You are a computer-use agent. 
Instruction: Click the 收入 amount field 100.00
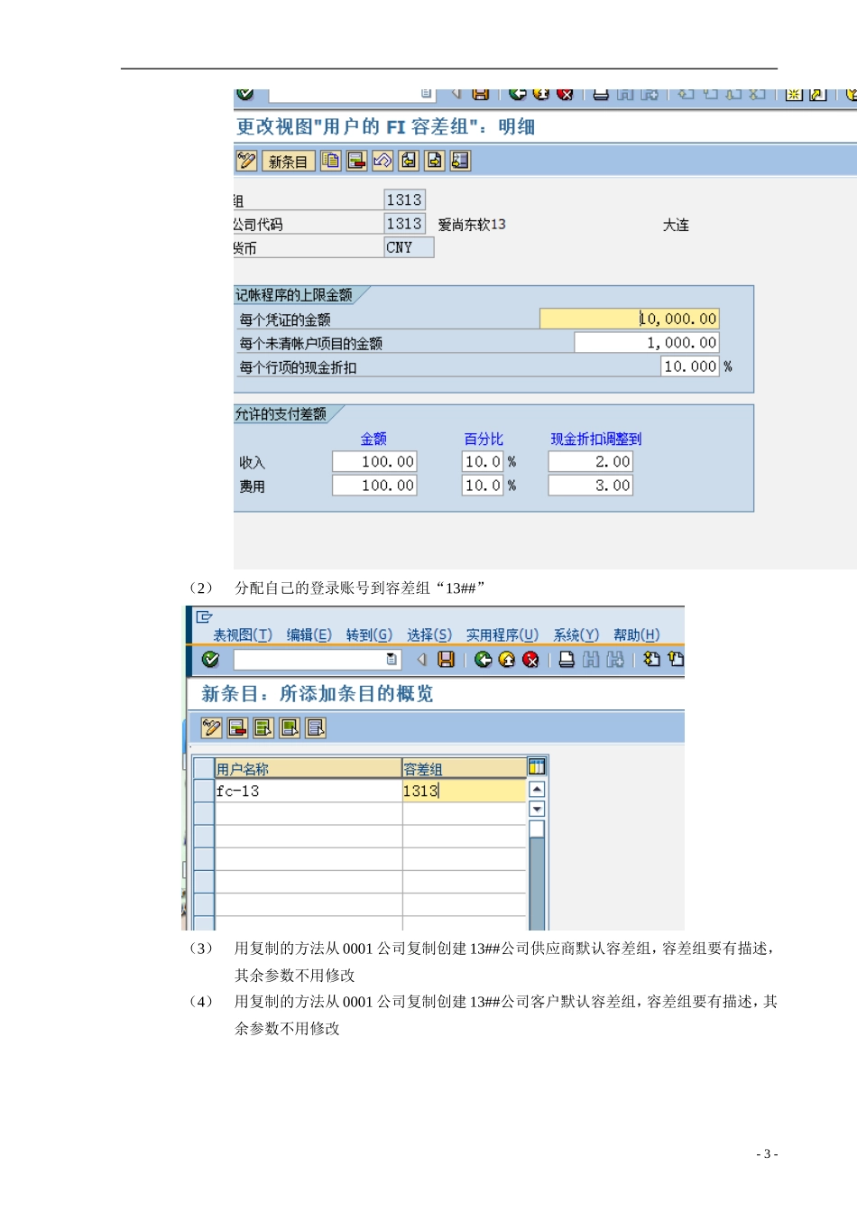click(x=374, y=462)
